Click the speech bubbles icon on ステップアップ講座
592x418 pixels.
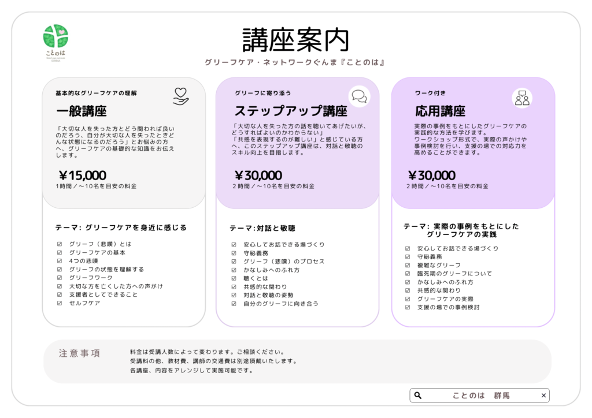tap(359, 96)
